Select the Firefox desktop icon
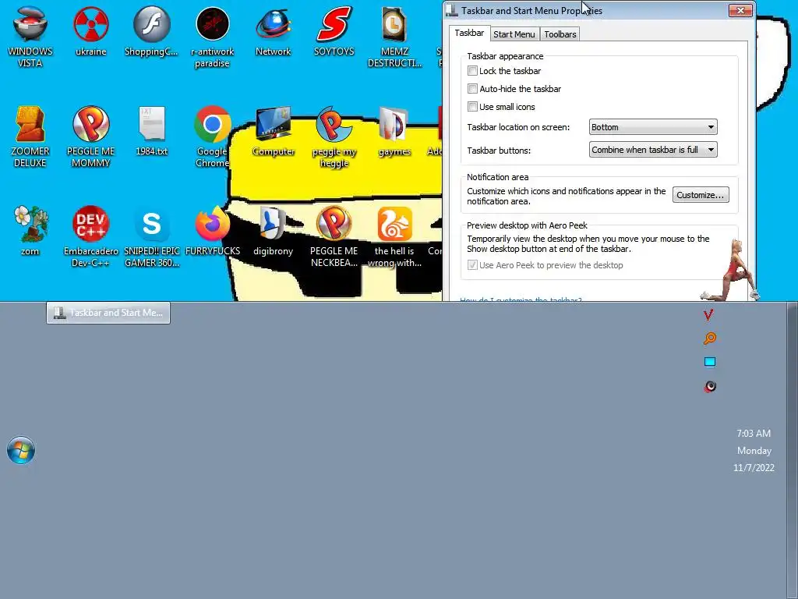This screenshot has height=599, width=798. [x=212, y=231]
